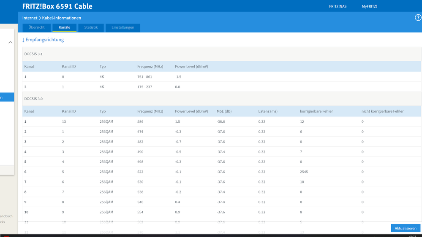Screen dimensions: 422x237
Task: Open the Statistik tab
Action: [91, 27]
